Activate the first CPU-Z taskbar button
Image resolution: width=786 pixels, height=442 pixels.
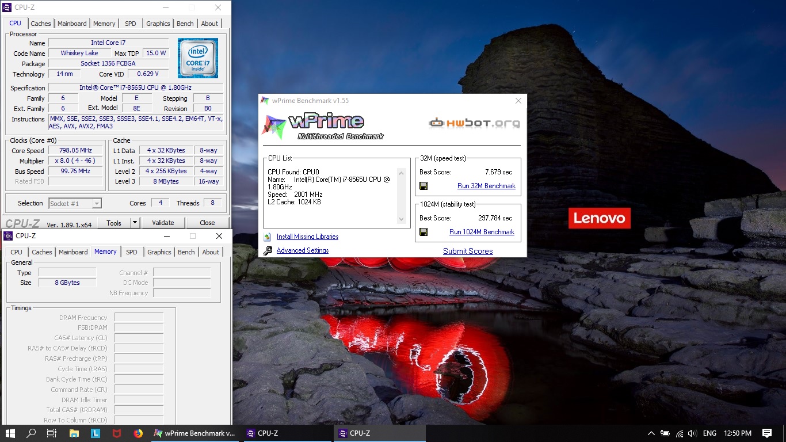tap(288, 433)
